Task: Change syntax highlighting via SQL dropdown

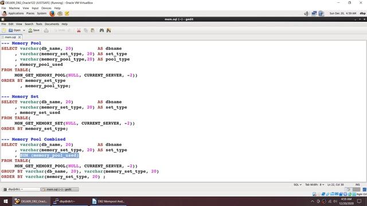Action: pos(298,185)
